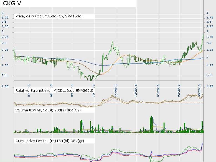Click the 2.25 value on right price axis
The height and width of the screenshot is (162, 216).
tap(209, 50)
